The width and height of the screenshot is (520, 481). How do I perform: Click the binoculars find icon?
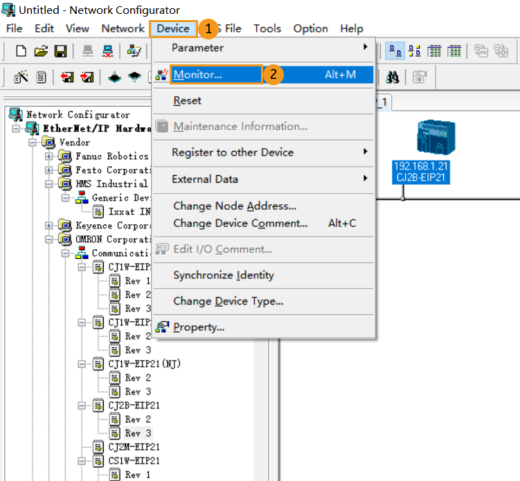pos(394,77)
